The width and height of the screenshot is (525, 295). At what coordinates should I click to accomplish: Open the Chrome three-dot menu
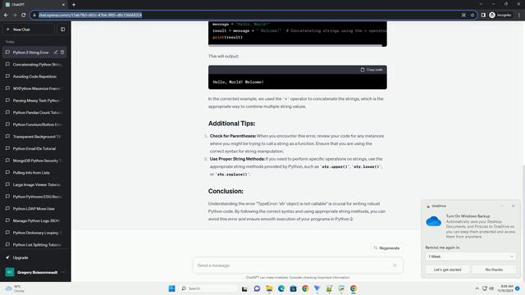click(519, 15)
